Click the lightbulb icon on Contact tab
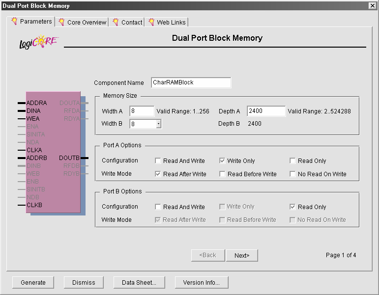The height and width of the screenshot is (295, 379). (x=116, y=22)
